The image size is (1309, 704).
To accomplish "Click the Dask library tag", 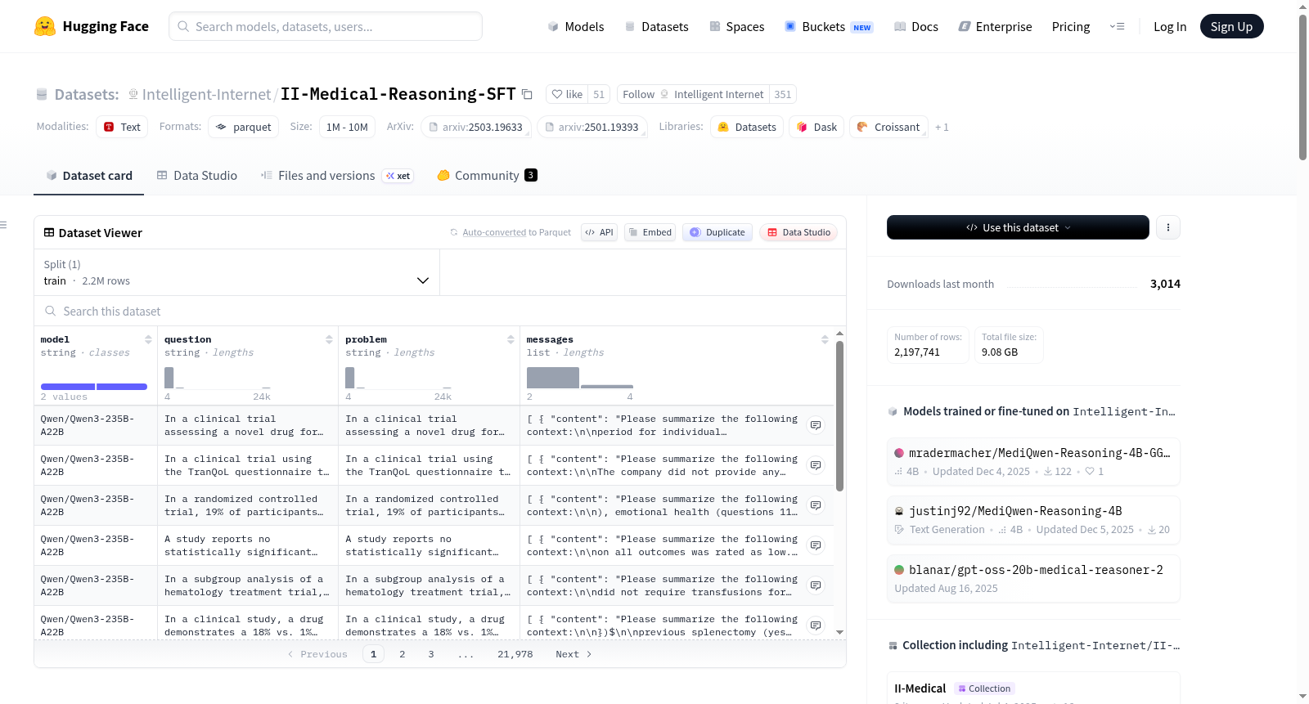I will pos(816,127).
